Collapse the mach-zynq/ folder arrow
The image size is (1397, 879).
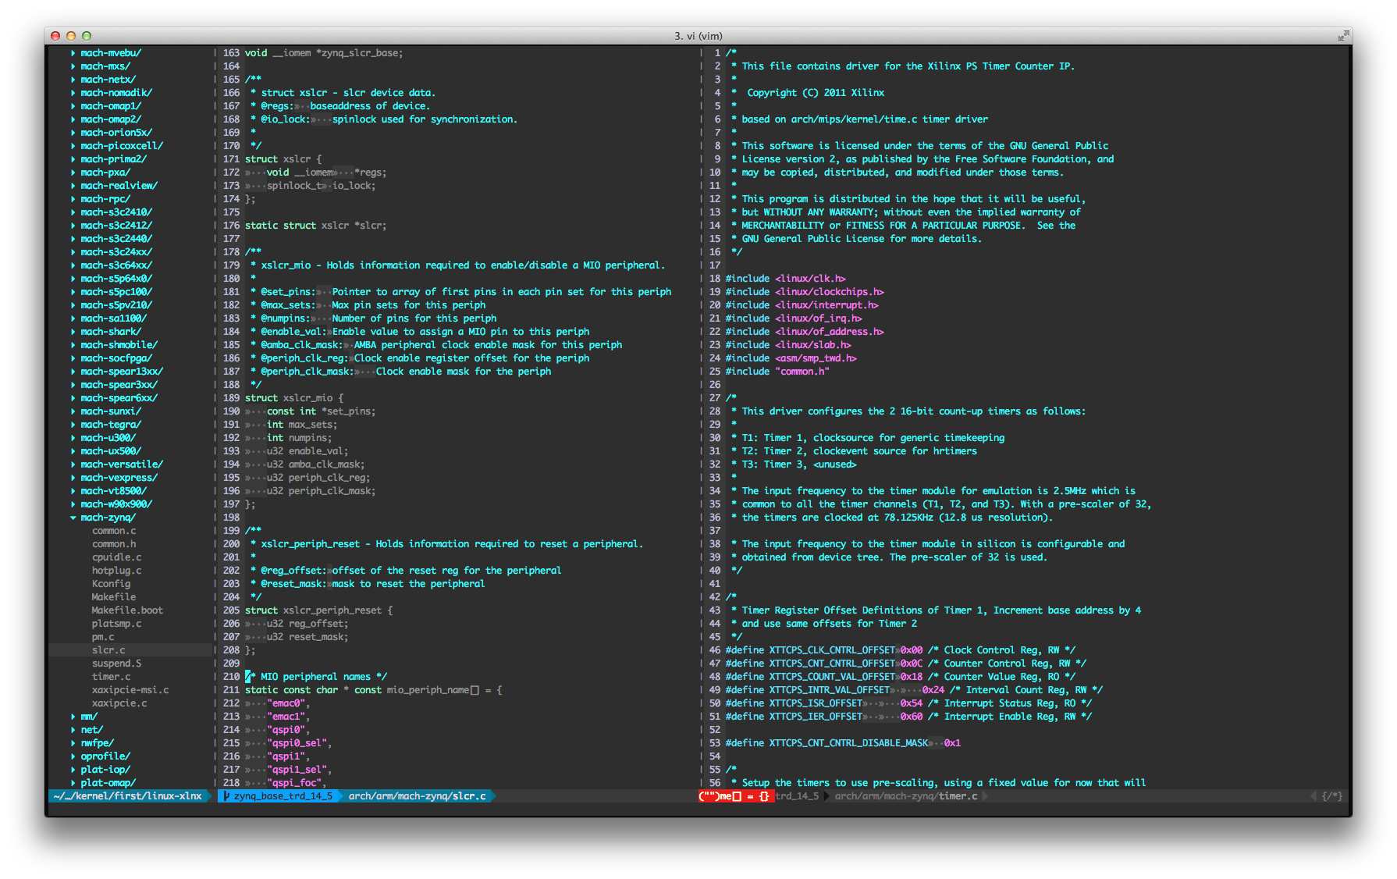tap(73, 518)
